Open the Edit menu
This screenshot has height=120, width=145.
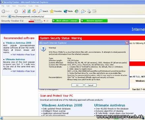(8, 6)
